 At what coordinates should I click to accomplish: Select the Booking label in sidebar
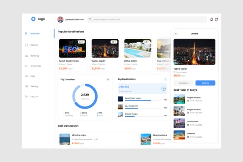coord(35,55)
